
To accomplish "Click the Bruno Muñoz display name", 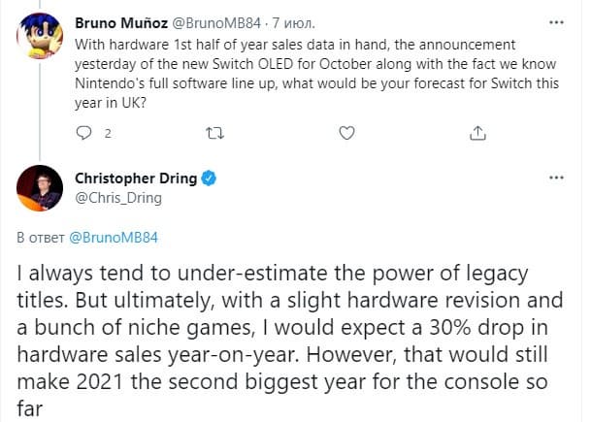I will click(x=123, y=20).
